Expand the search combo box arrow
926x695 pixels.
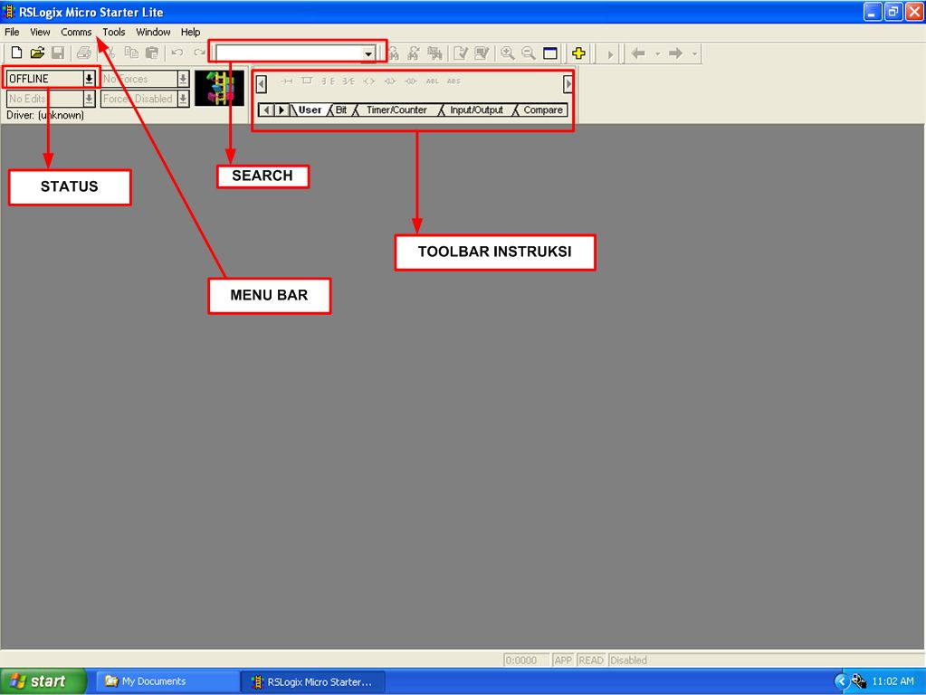point(368,53)
